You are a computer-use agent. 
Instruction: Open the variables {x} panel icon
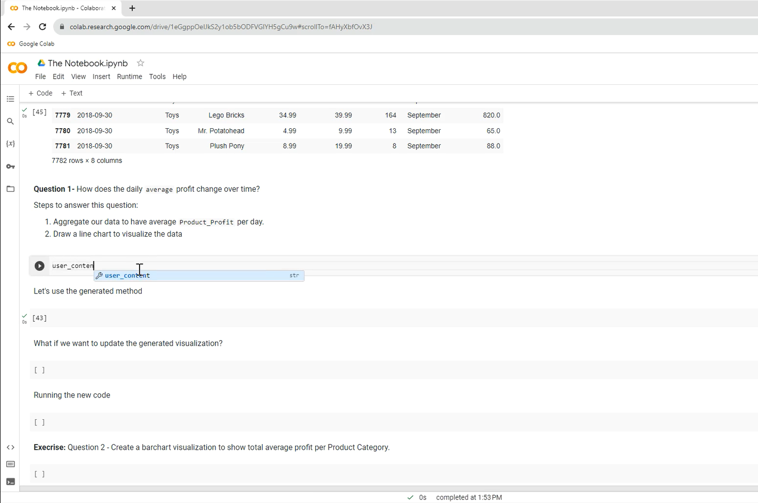coord(10,144)
